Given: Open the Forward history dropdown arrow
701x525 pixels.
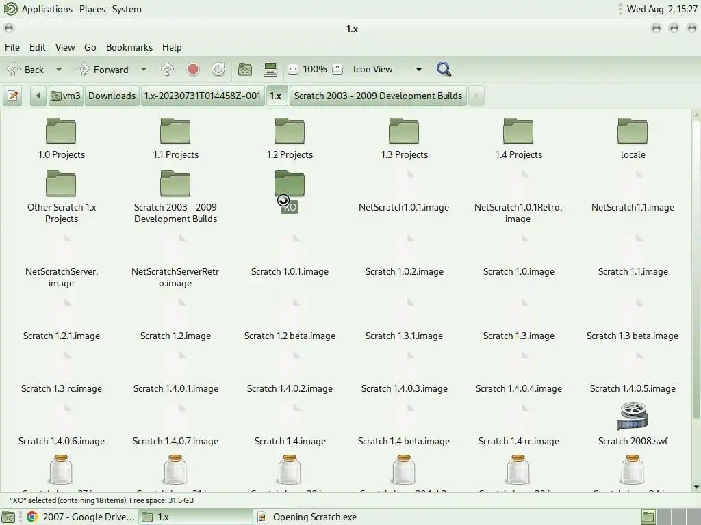Looking at the screenshot, I should 144,69.
